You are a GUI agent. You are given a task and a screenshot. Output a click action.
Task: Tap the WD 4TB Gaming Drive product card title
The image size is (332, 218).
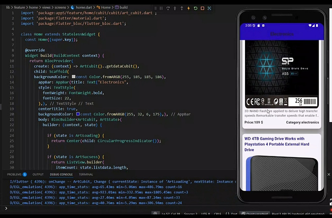click(x=277, y=144)
